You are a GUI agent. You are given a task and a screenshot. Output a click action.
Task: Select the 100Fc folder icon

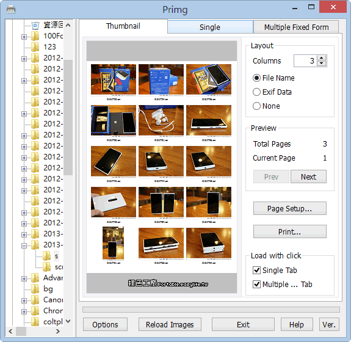point(35,36)
